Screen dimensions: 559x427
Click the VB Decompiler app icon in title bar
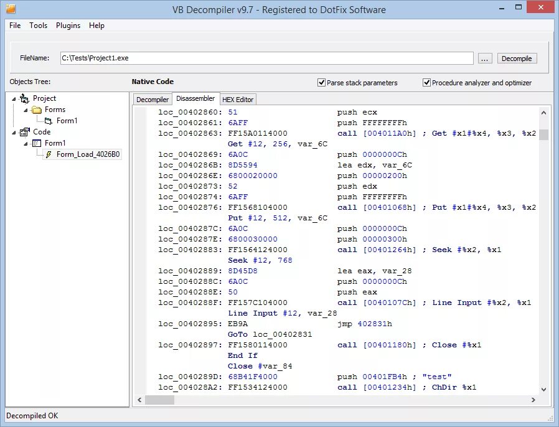pos(11,9)
